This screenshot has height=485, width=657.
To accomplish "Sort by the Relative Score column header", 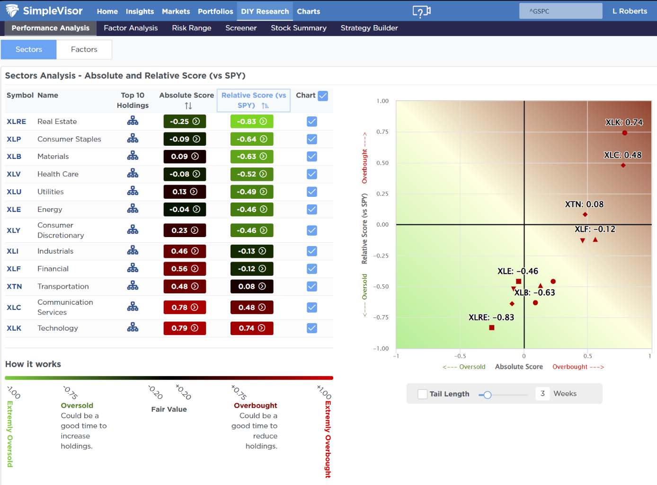I will 254,100.
